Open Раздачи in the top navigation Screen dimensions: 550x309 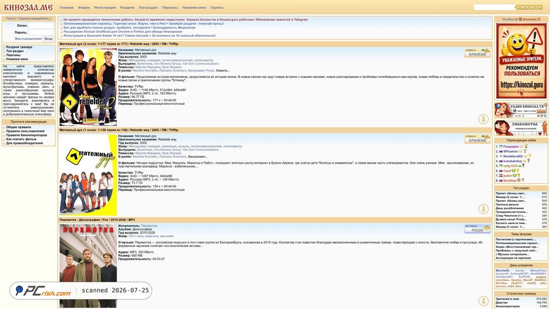pos(127,7)
